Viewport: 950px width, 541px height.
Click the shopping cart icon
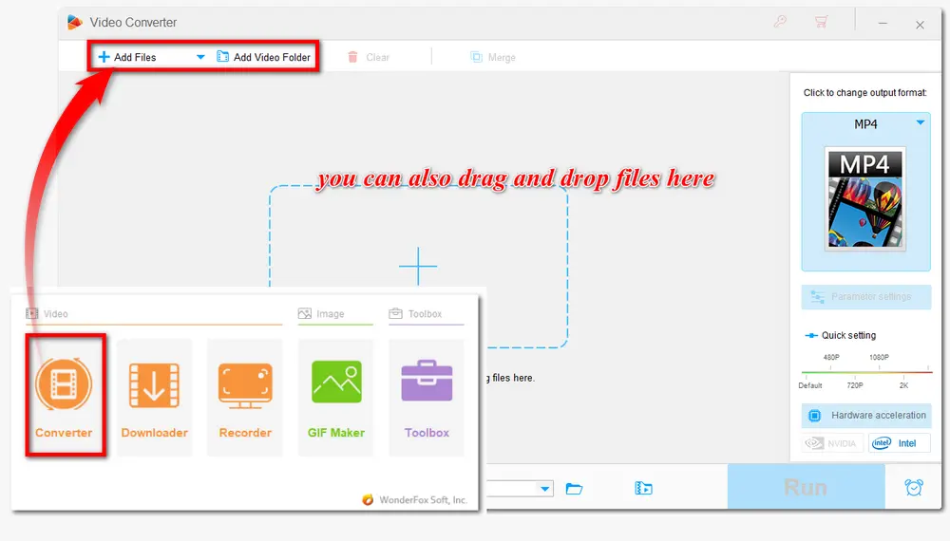[x=821, y=22]
